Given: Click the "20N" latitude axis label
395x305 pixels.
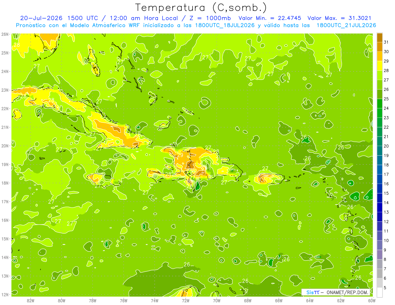Looking at the screenshot, I should (5, 145).
